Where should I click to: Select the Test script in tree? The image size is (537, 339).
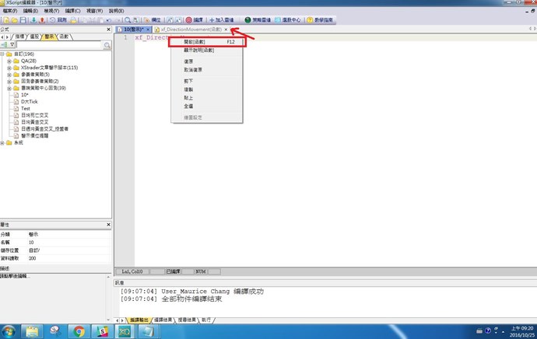click(x=26, y=108)
